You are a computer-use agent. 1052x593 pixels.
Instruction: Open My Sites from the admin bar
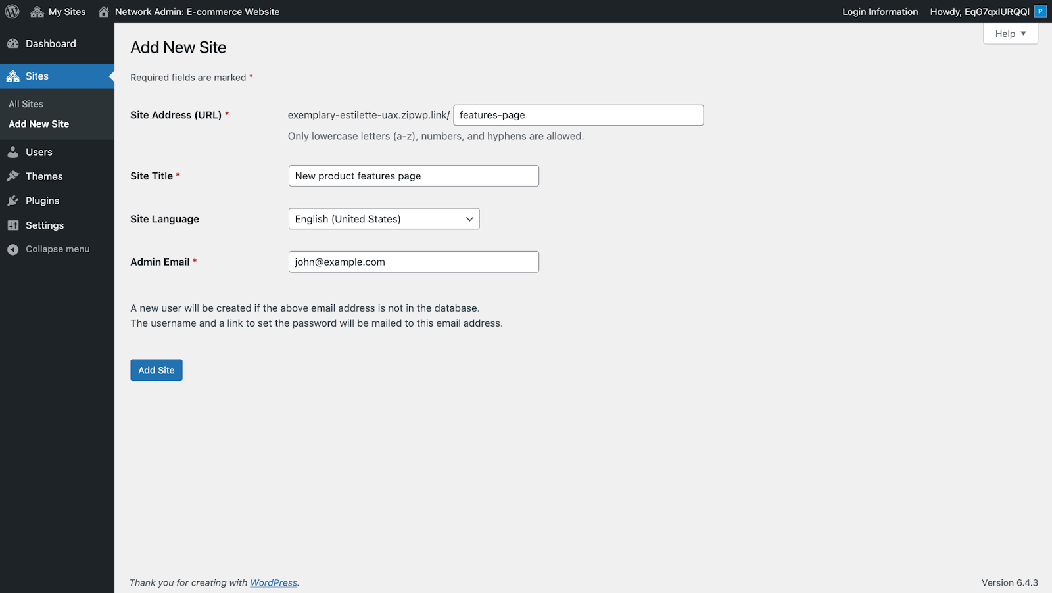pos(58,11)
